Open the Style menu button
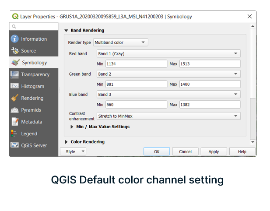270x211 pixels. point(74,151)
